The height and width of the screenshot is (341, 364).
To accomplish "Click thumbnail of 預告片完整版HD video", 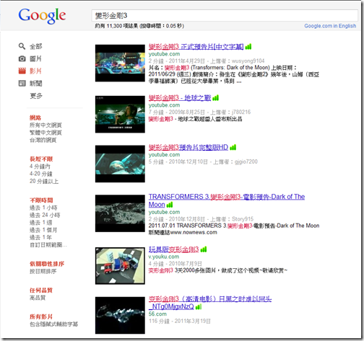I will point(120,164).
